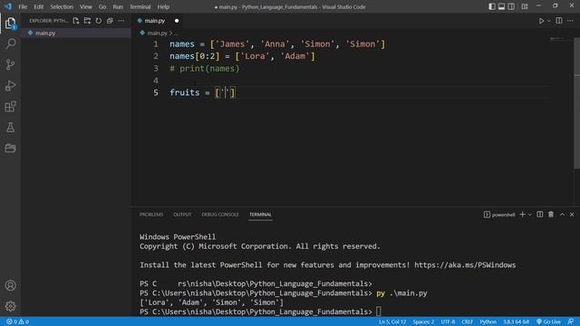Open the Manage gear menu
Screen dimensions: 580x326
click(10, 306)
